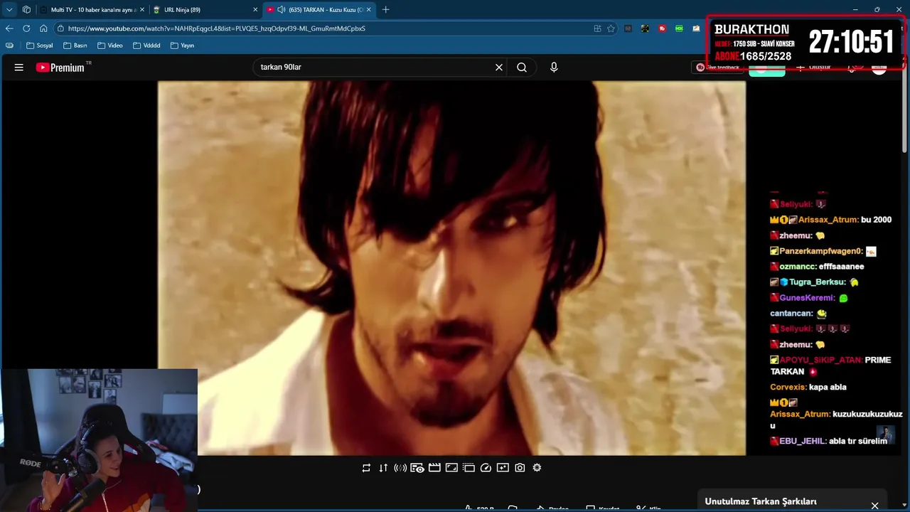Open the playback speed gauge icon
This screenshot has height=512, width=910.
pos(486,468)
